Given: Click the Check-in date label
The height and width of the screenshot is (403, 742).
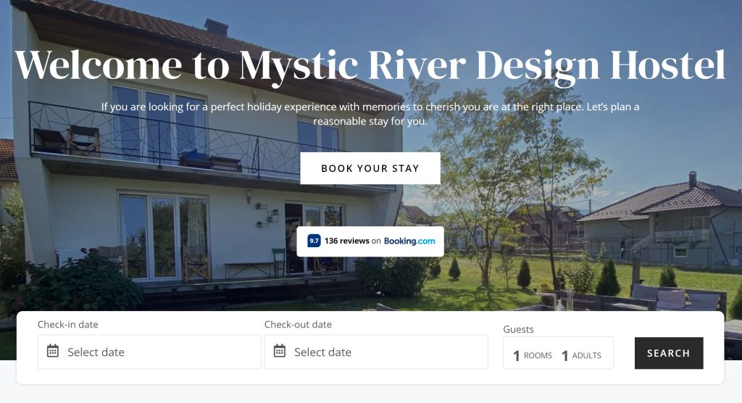Looking at the screenshot, I should 67,325.
